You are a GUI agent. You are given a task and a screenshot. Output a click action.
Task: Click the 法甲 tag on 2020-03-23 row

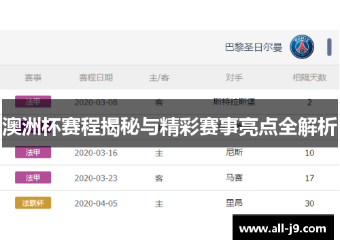pos(33,177)
